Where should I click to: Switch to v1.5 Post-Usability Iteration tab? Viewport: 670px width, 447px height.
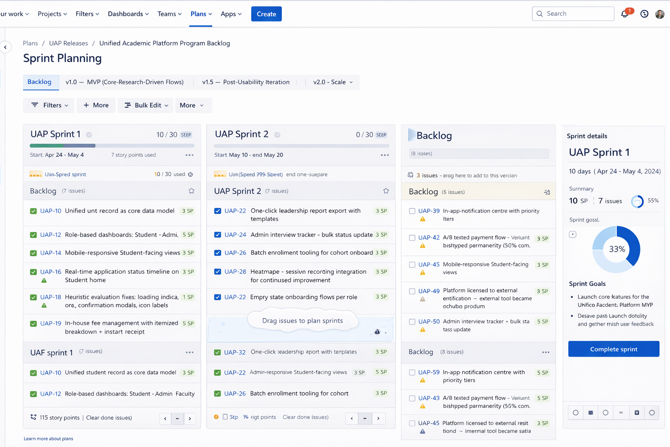click(246, 82)
